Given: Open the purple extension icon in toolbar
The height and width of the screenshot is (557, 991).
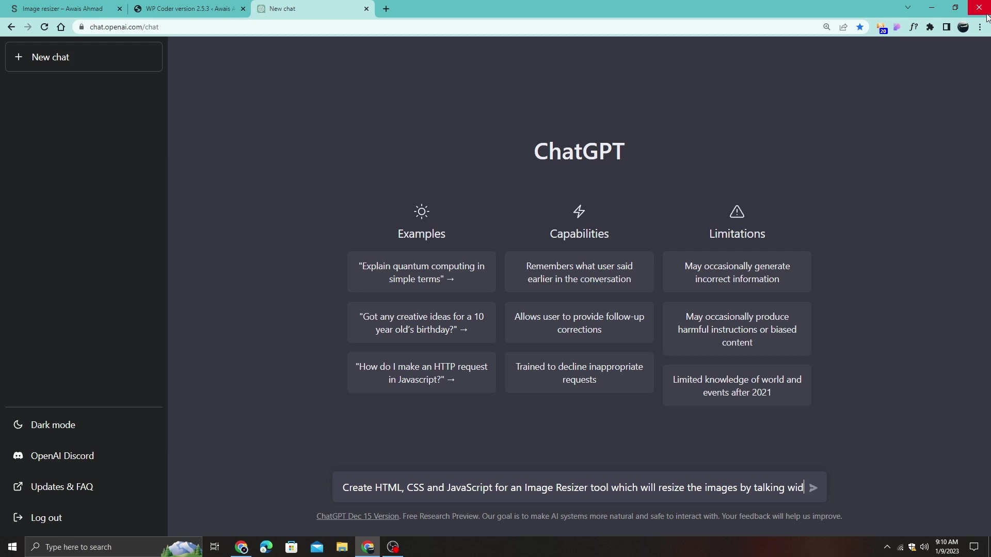Looking at the screenshot, I should click(x=897, y=27).
